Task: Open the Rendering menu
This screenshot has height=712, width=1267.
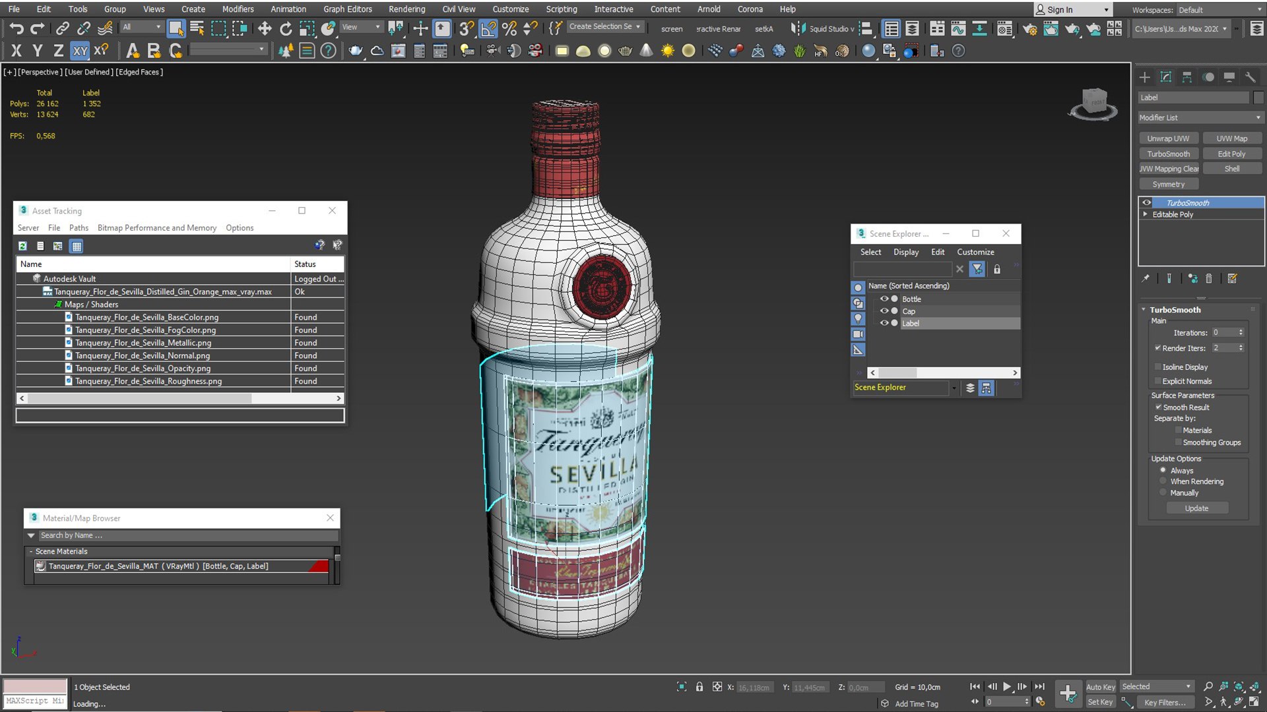Action: tap(406, 9)
